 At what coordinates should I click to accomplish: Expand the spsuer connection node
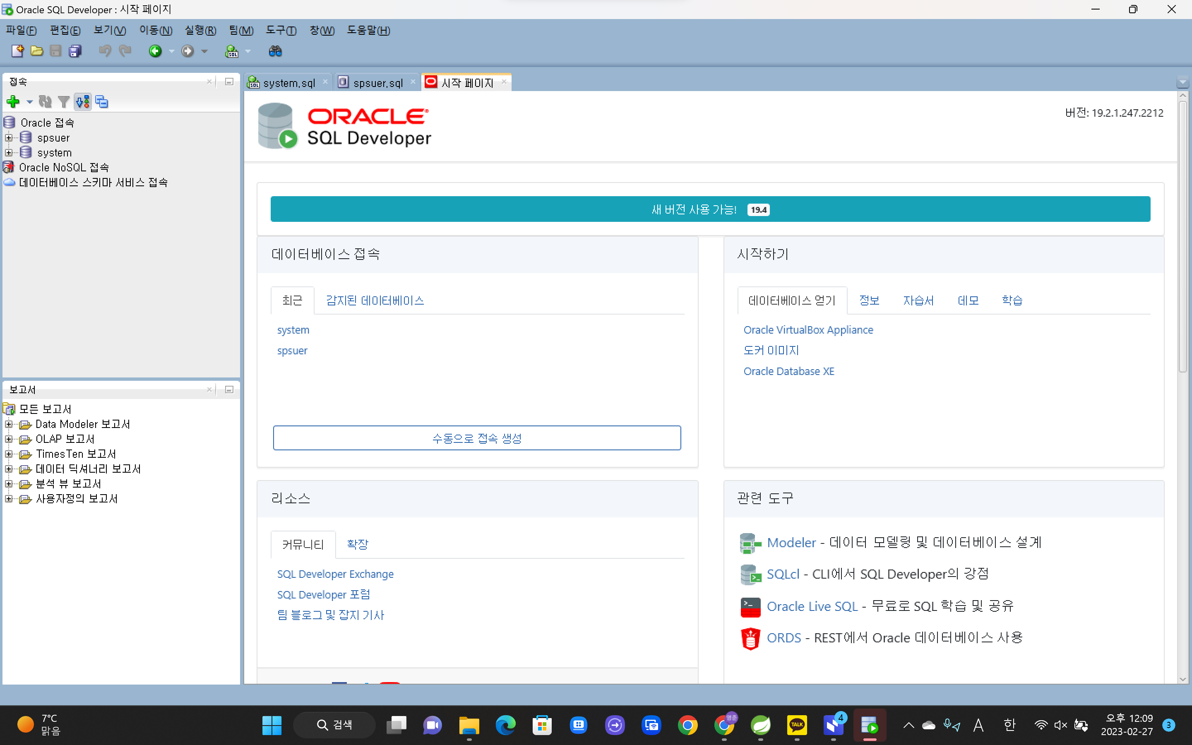tap(9, 138)
